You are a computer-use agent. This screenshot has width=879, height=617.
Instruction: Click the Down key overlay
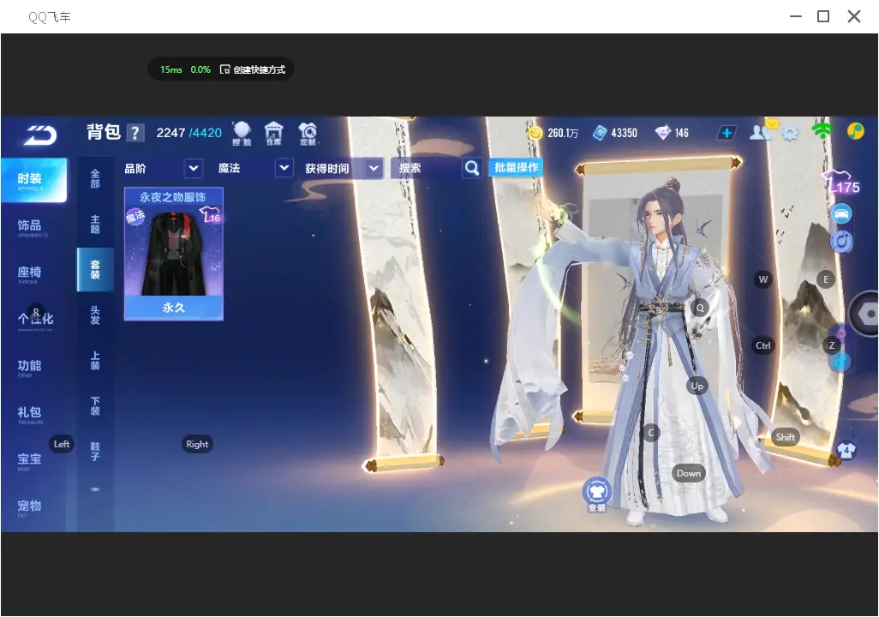(x=689, y=473)
